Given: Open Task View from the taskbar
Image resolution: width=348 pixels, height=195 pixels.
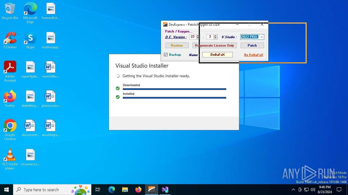Looking at the screenshot, I should tap(98, 190).
